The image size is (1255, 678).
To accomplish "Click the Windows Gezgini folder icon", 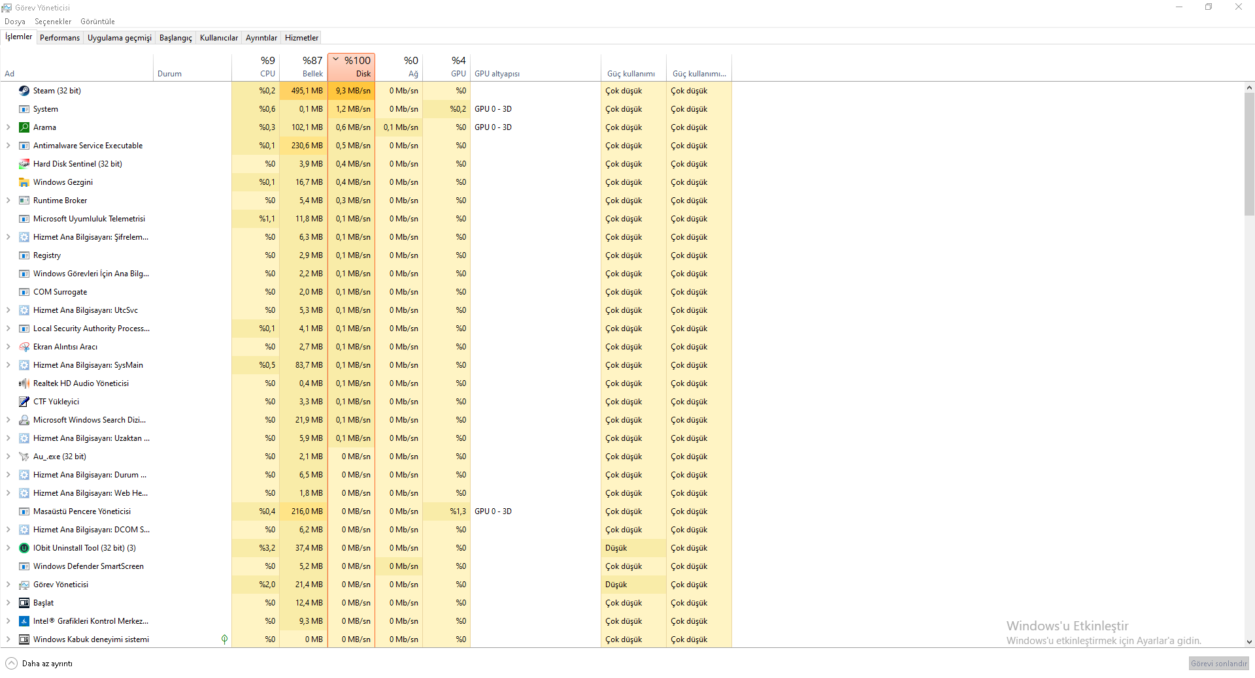I will pos(24,182).
